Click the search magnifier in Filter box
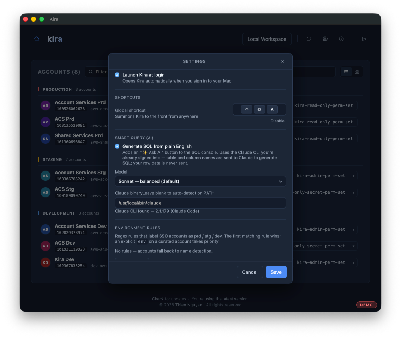 click(x=90, y=72)
